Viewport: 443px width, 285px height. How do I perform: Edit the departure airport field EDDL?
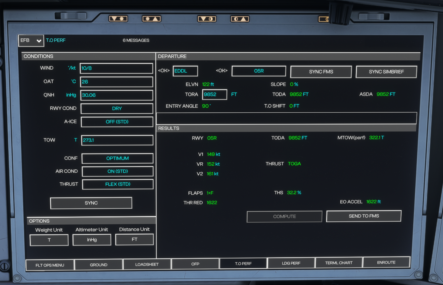[x=185, y=71]
